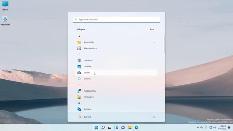Click the touch keyboard tray icon

point(206,127)
